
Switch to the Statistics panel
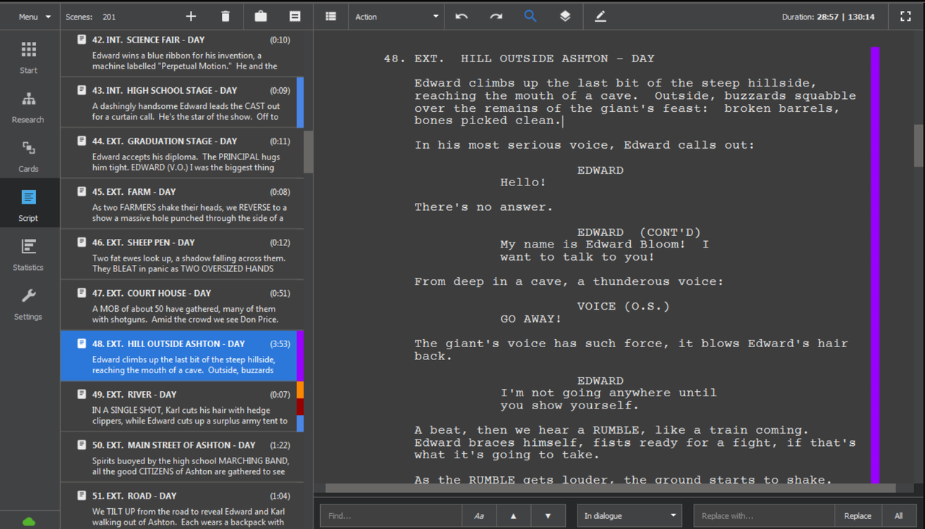(27, 253)
